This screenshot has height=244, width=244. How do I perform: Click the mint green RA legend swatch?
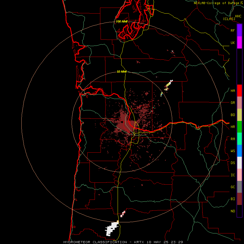tap(239, 139)
